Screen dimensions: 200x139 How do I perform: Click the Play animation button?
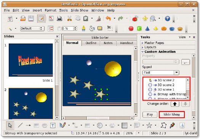[x=150, y=115]
